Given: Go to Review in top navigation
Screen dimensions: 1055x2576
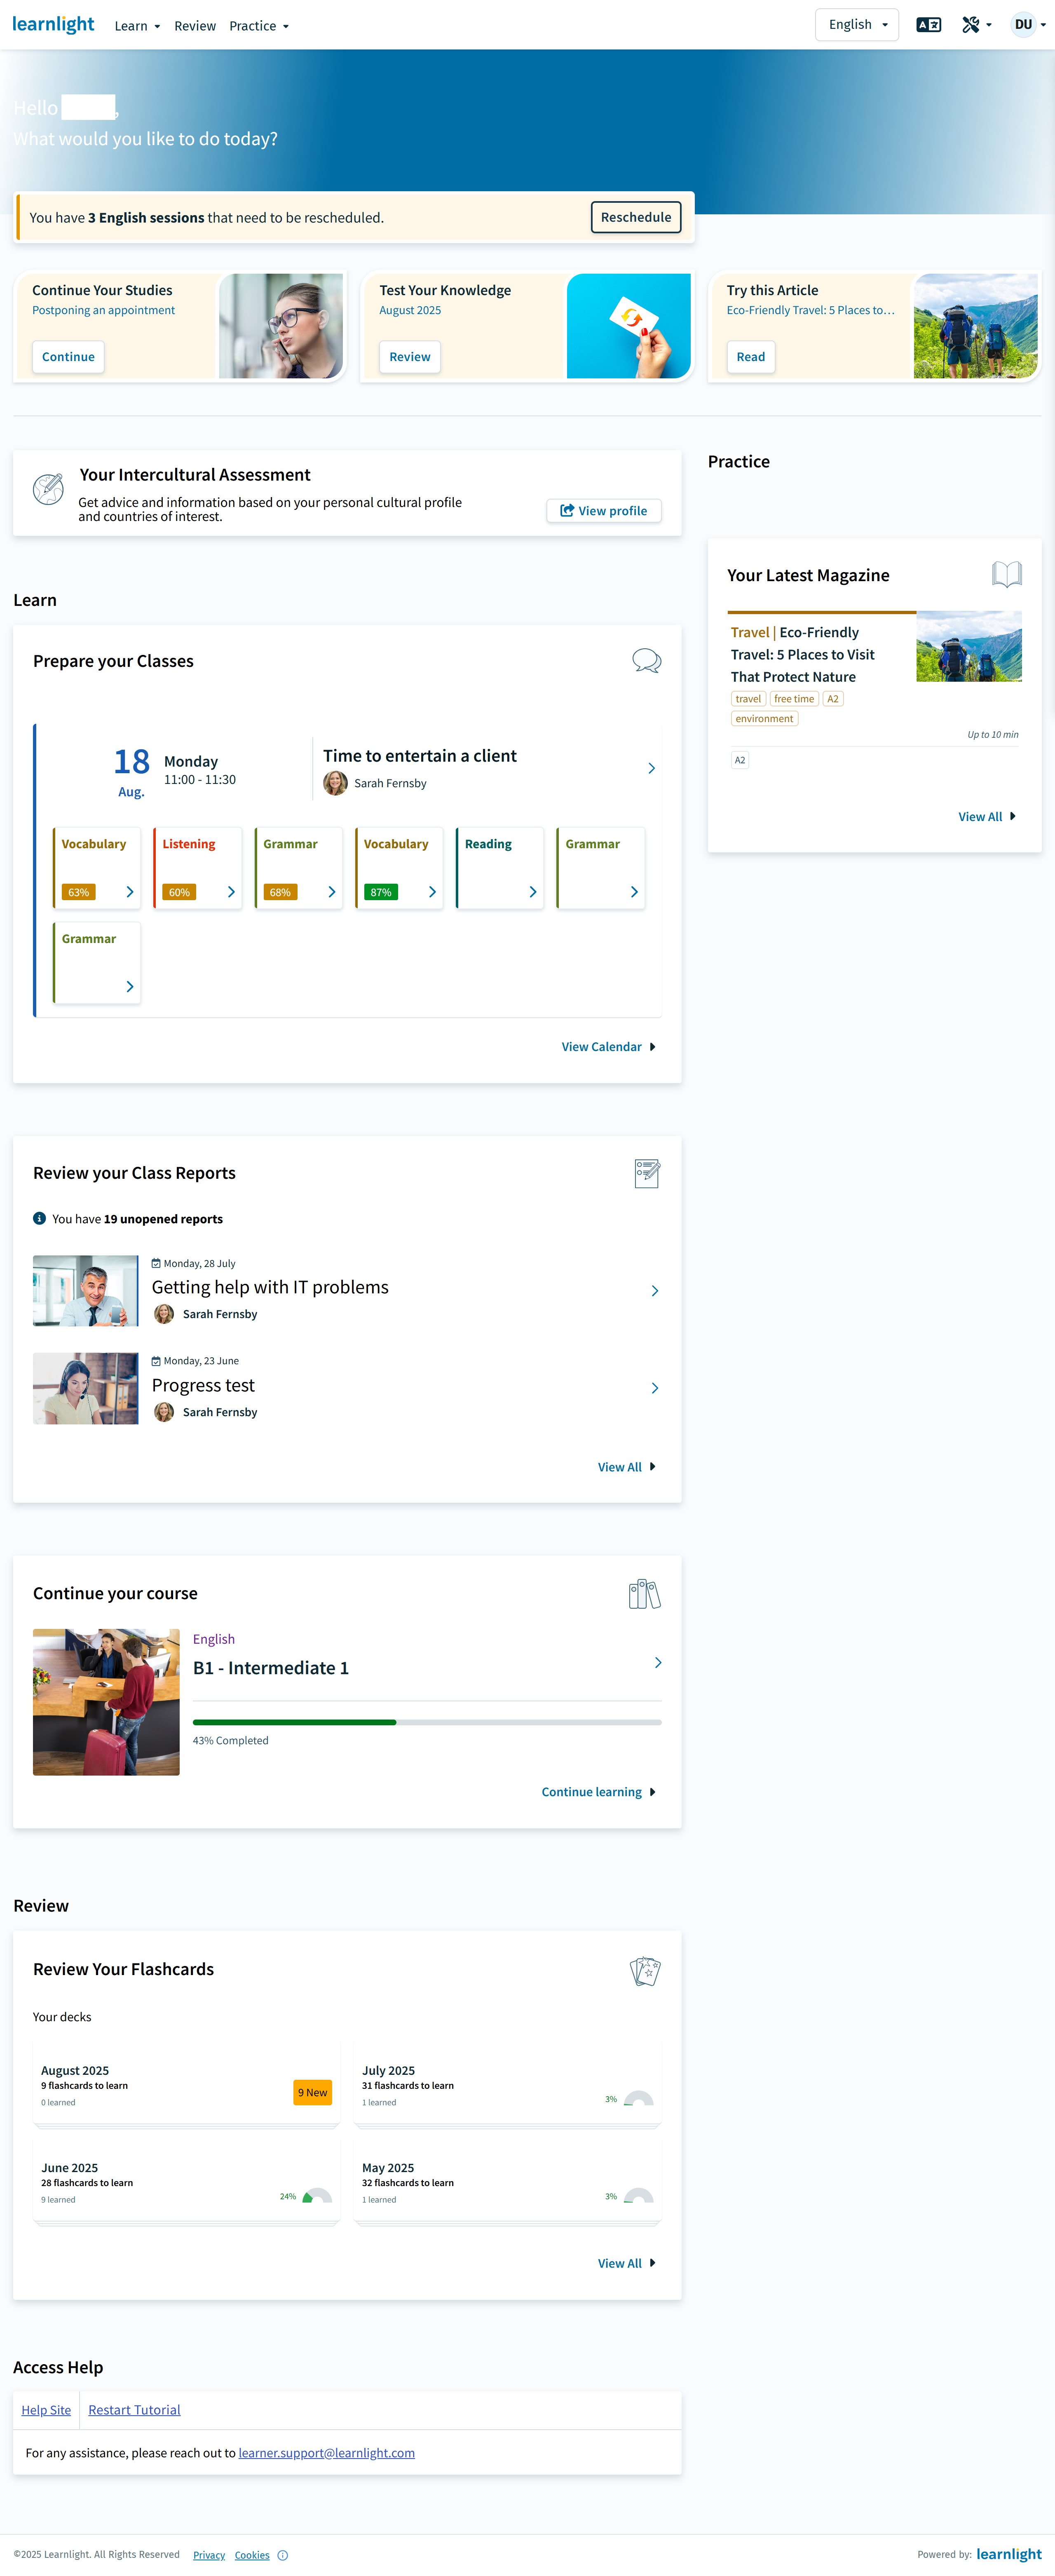Looking at the screenshot, I should pos(195,26).
